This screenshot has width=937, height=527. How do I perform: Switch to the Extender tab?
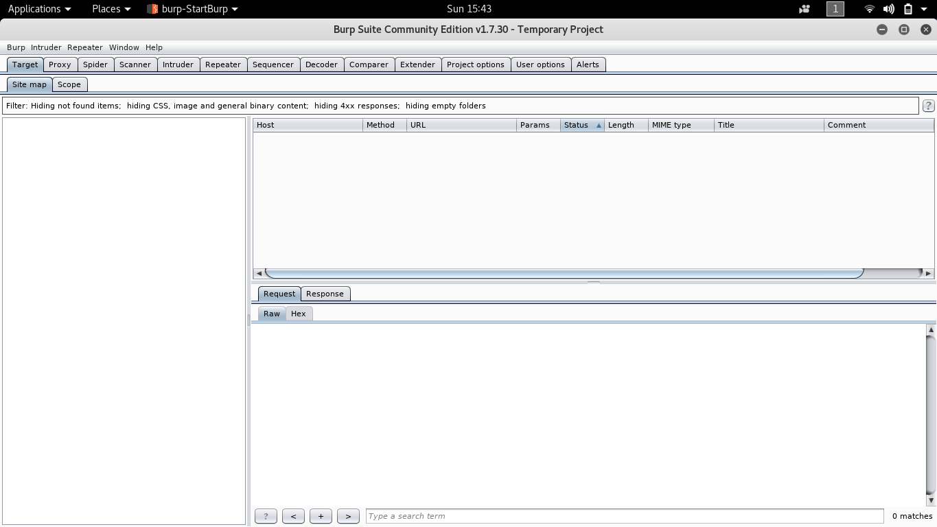[x=417, y=65]
